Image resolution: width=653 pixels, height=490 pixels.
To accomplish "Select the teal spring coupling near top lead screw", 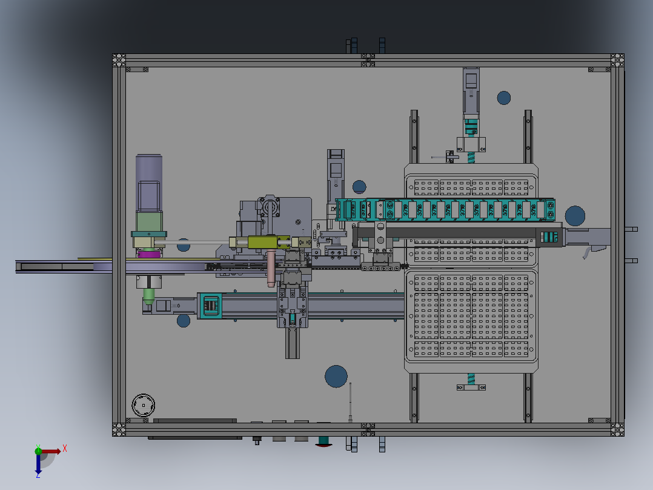I will tap(471, 127).
